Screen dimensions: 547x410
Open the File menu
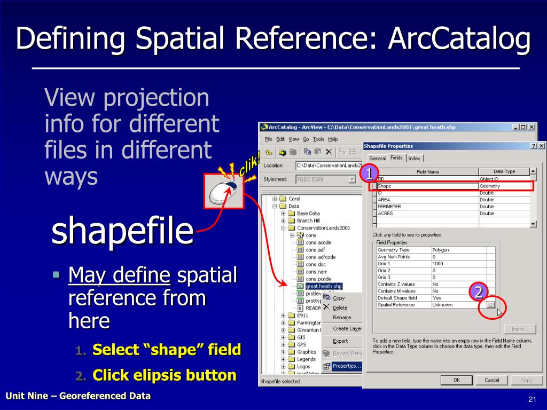coord(268,139)
